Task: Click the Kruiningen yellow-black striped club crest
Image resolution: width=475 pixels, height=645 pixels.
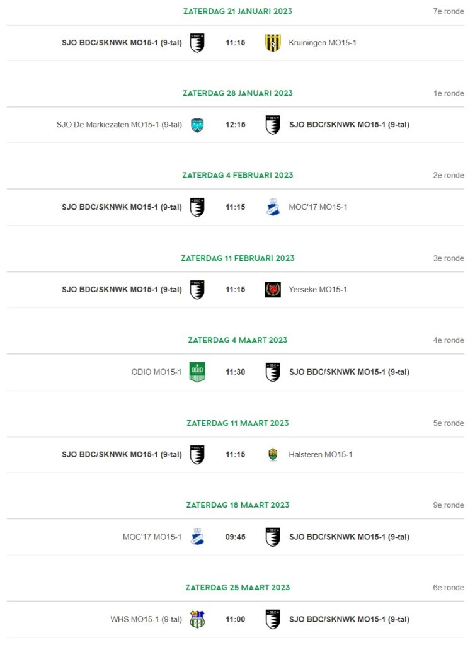Action: coord(273,43)
